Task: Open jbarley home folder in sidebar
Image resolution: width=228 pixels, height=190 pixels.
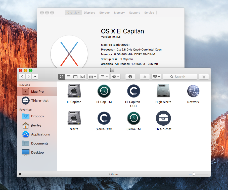Action: click(37, 125)
